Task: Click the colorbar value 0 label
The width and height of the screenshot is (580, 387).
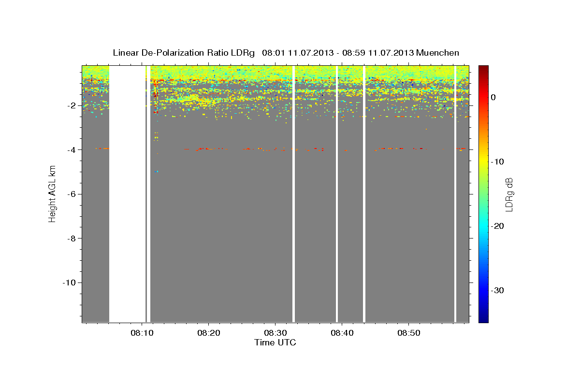Action: pos(493,97)
